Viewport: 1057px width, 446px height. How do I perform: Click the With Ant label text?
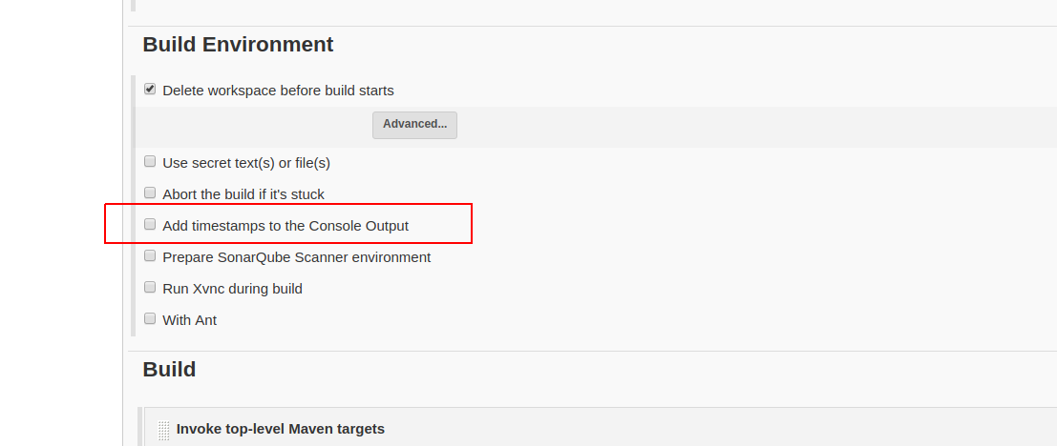click(x=189, y=320)
